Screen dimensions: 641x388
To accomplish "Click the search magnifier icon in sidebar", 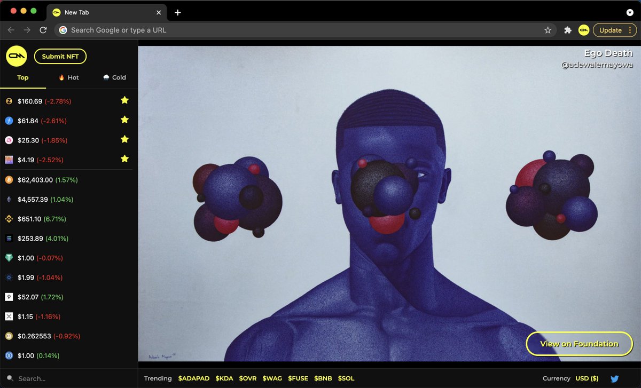I will [10, 378].
